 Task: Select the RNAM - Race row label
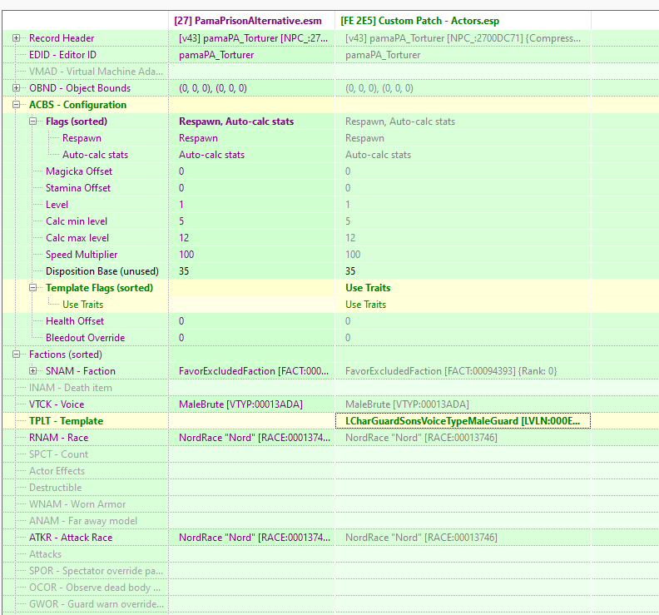tap(58, 438)
